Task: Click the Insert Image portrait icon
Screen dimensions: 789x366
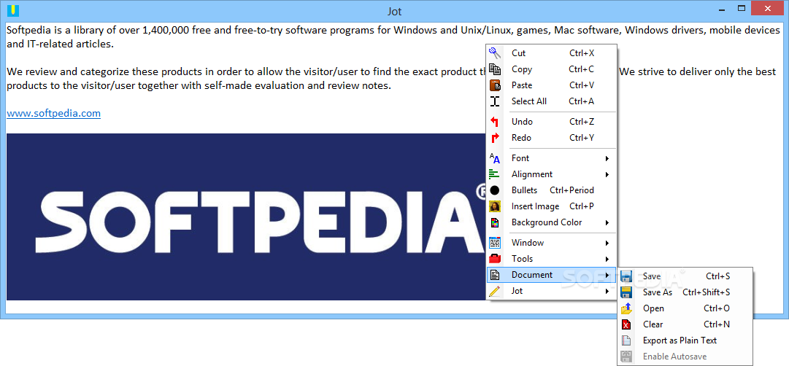Action: (495, 206)
